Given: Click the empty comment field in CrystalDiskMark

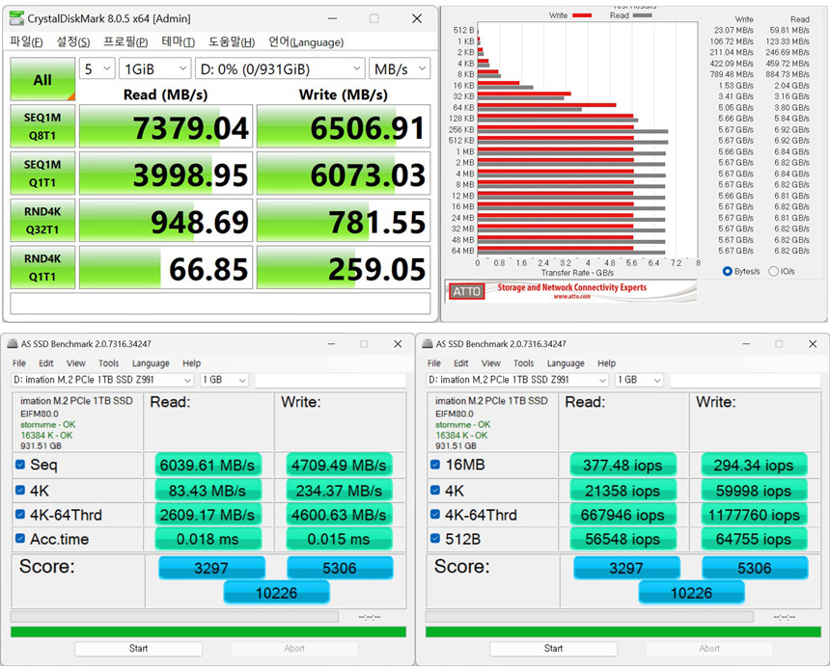Looking at the screenshot, I should (x=220, y=304).
